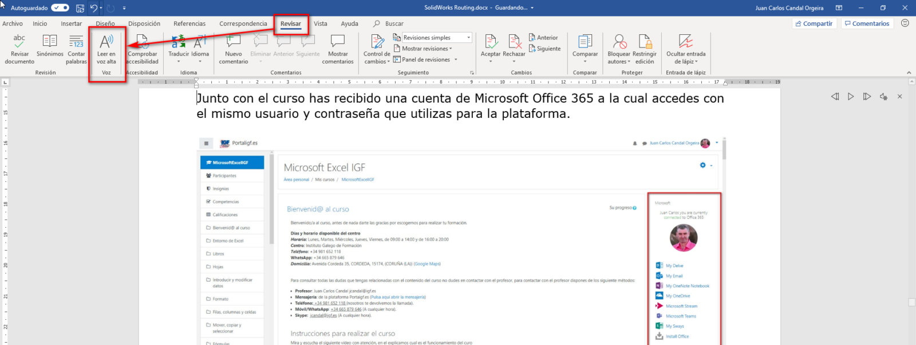Toggle Panel de revisiones display
This screenshot has height=345, width=916.
pyautogui.click(x=425, y=60)
